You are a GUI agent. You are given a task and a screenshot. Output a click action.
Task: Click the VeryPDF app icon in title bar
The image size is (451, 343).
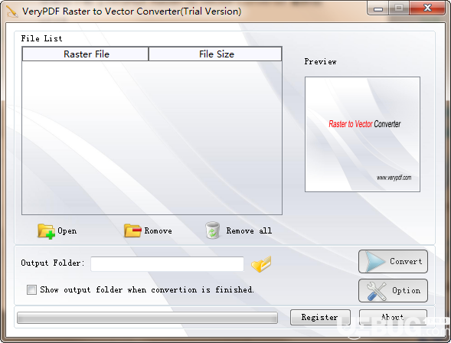[x=11, y=11]
